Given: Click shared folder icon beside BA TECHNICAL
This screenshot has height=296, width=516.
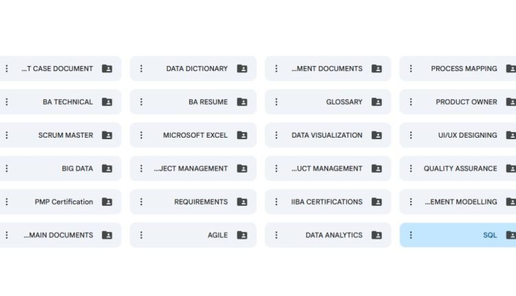Looking at the screenshot, I should [107, 102].
